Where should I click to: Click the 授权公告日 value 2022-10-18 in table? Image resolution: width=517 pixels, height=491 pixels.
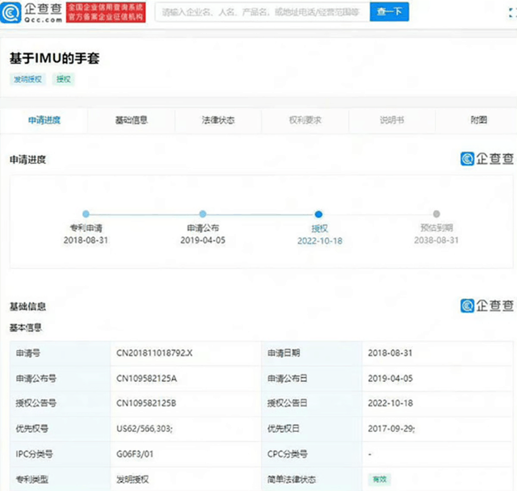point(390,403)
